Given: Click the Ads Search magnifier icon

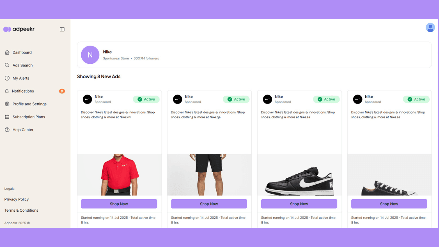Looking at the screenshot, I should point(7,65).
